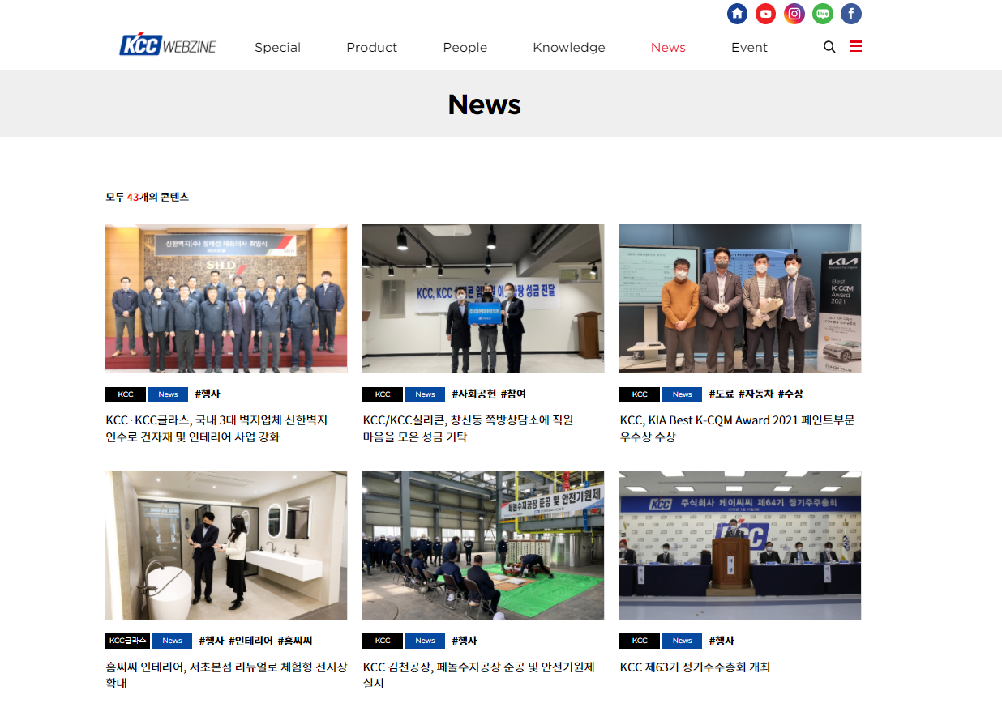Click #행사 hashtag under 김천공장 article

point(465,641)
